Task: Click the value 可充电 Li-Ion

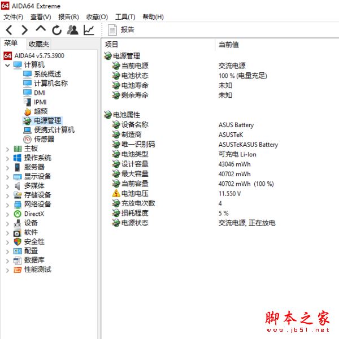Action: 237,154
